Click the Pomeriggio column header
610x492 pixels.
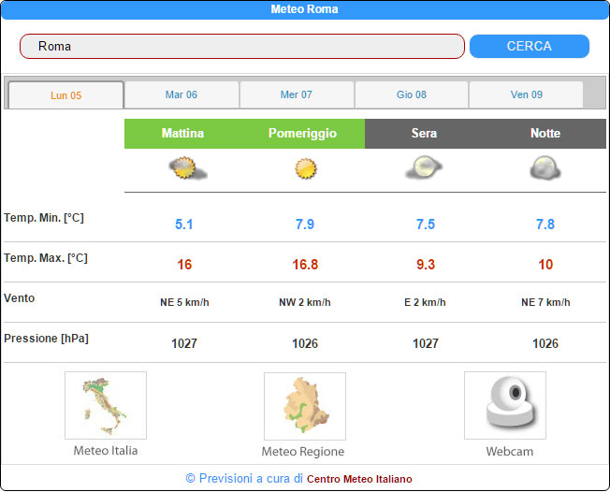[302, 134]
